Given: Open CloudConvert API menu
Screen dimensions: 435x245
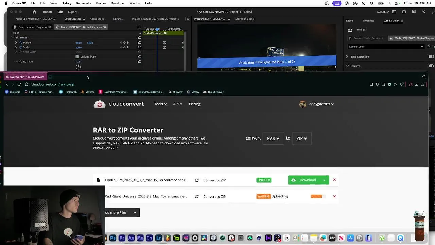Looking at the screenshot, I should point(178,104).
